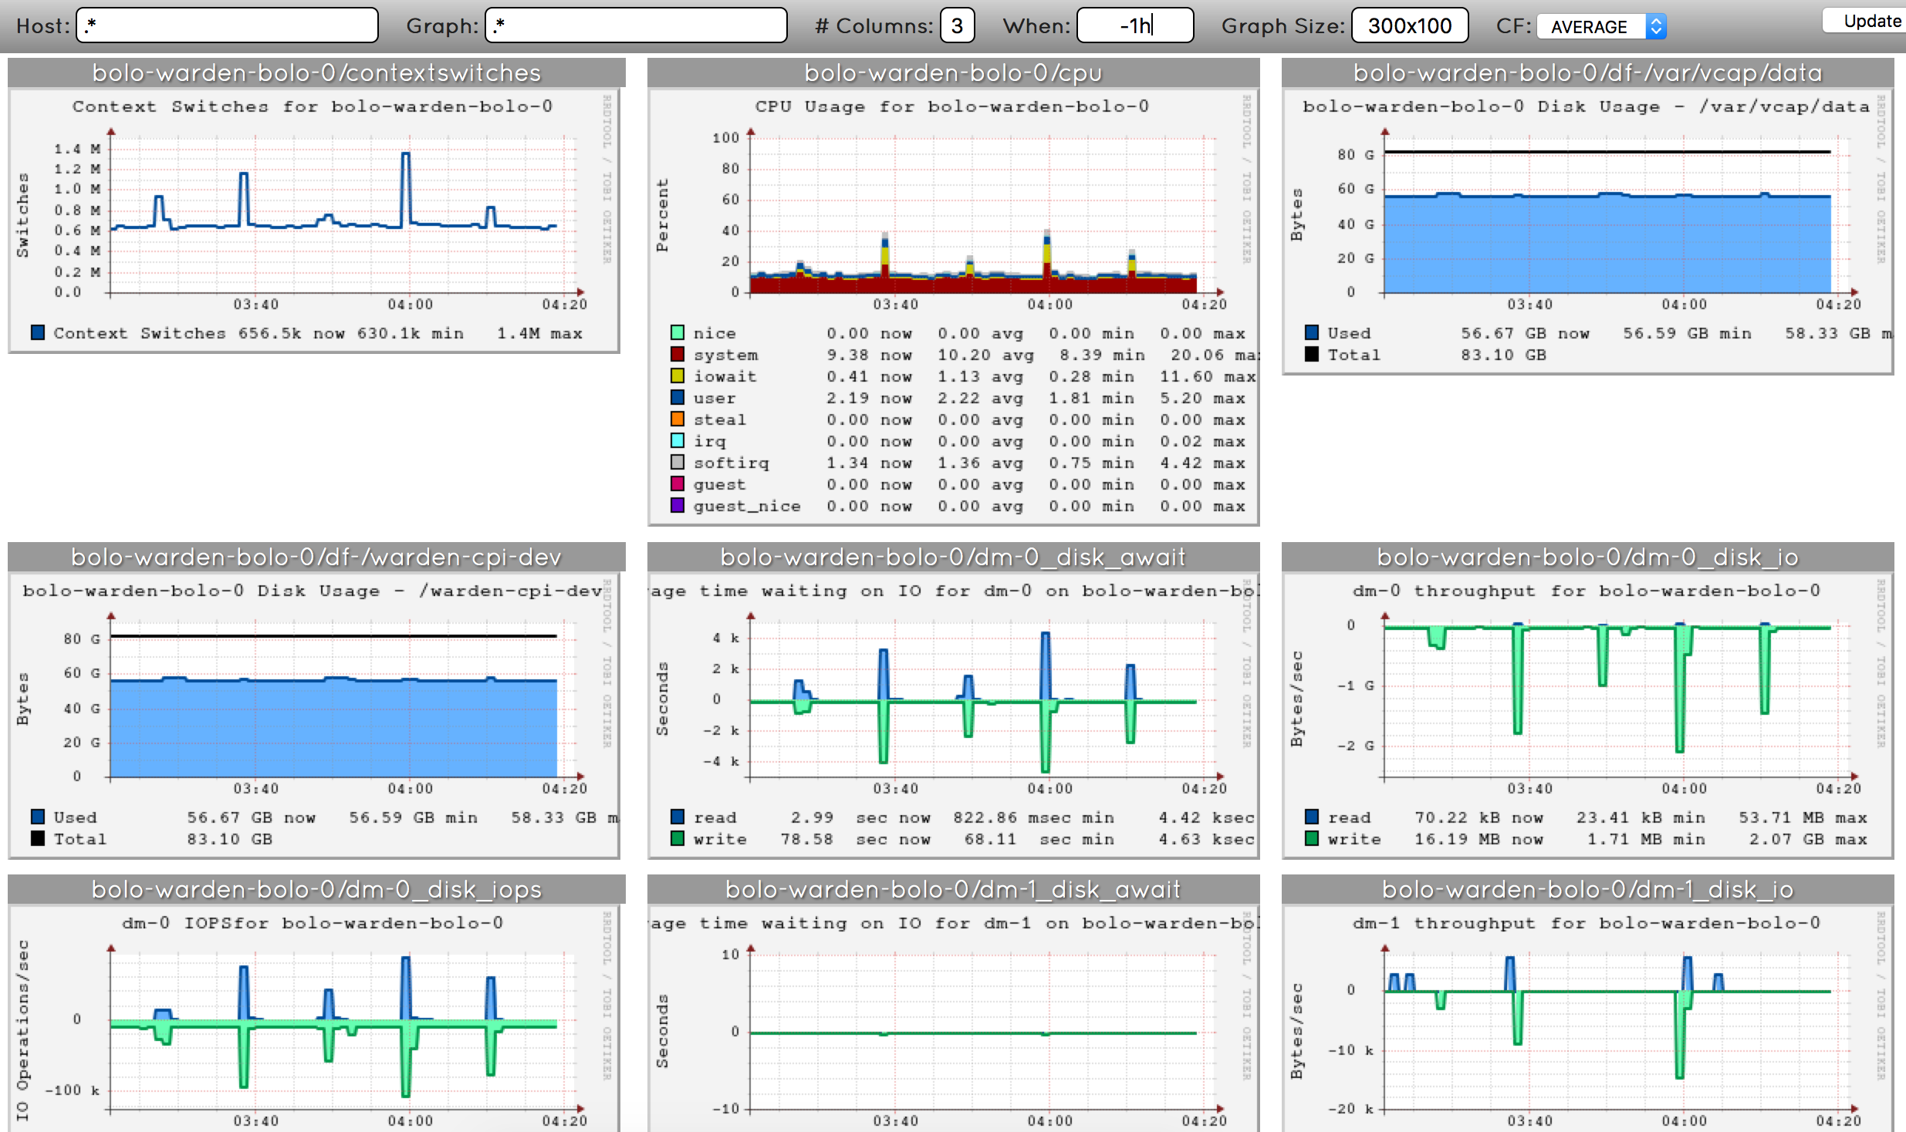Open the bolo-warden-bolo-0/contextswitches graph header

(x=316, y=72)
